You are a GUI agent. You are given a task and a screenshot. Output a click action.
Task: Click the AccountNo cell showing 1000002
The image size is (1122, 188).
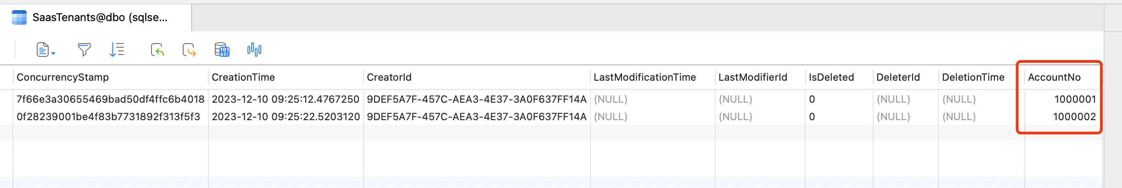[x=1074, y=117]
